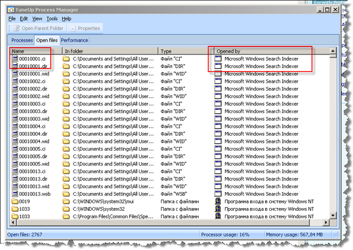Click the file icon beside 00010013.wsb

[14, 194]
